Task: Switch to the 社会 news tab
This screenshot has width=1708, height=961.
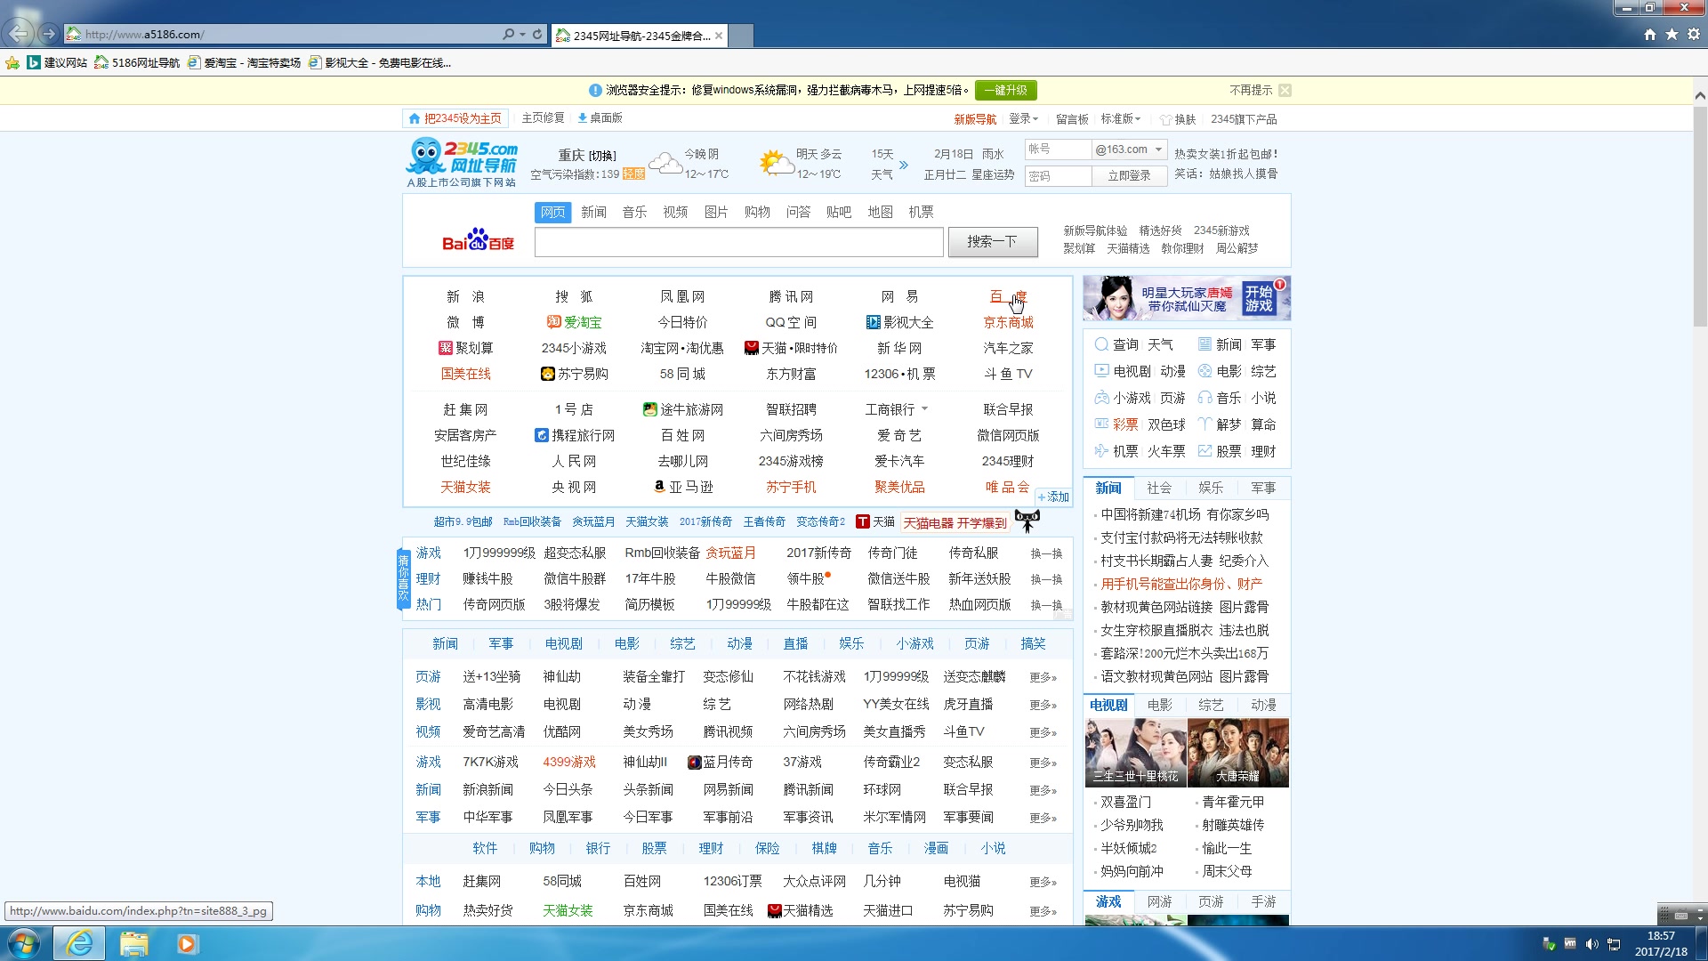Action: pyautogui.click(x=1159, y=488)
